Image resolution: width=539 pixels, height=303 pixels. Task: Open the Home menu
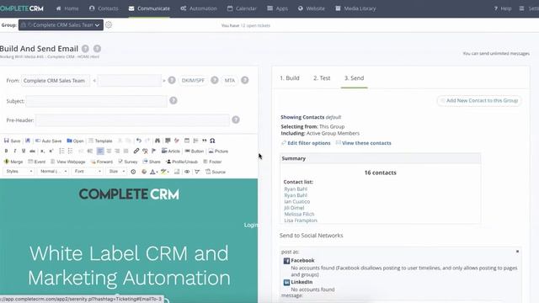pos(67,8)
